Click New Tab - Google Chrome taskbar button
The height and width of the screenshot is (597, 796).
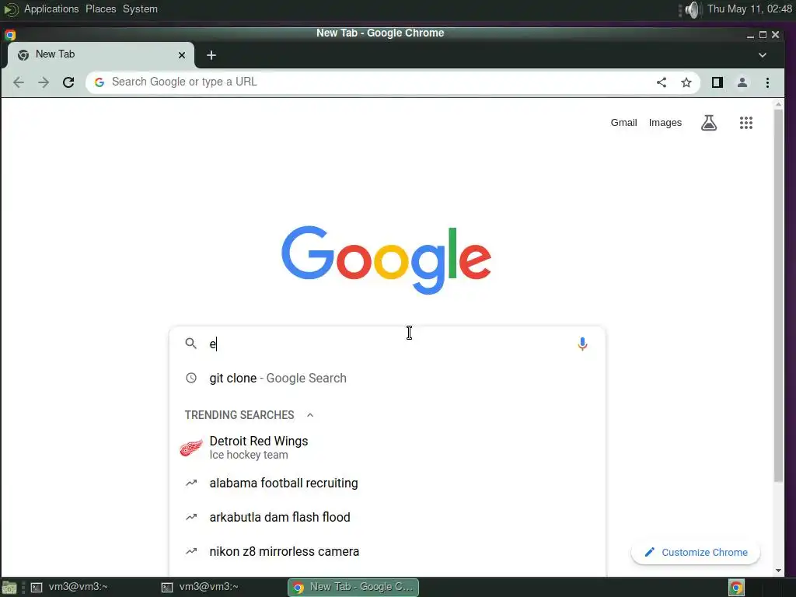(354, 587)
